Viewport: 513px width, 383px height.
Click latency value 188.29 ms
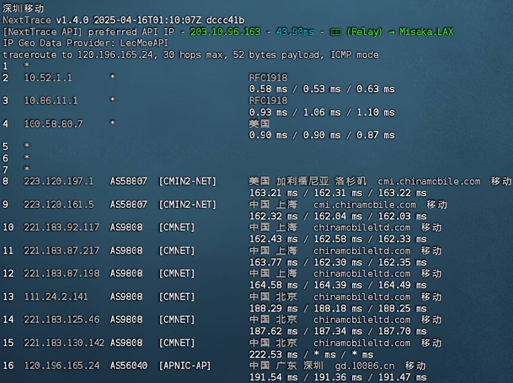[274, 308]
